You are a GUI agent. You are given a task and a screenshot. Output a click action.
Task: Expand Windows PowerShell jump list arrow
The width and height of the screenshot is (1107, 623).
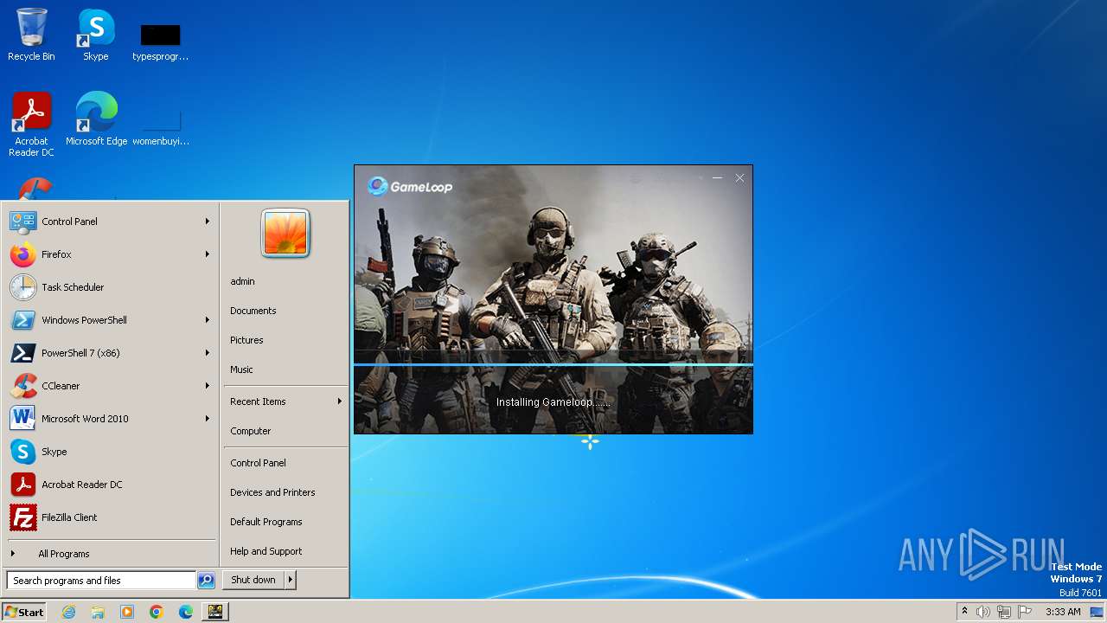[x=208, y=320]
